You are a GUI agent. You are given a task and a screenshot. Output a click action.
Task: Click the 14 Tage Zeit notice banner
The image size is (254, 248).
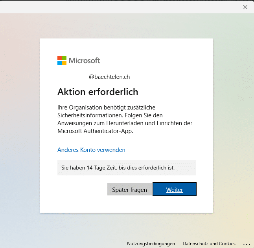pyautogui.click(x=126, y=168)
